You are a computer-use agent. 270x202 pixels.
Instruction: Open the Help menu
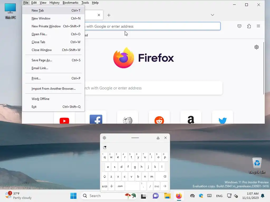95,3
